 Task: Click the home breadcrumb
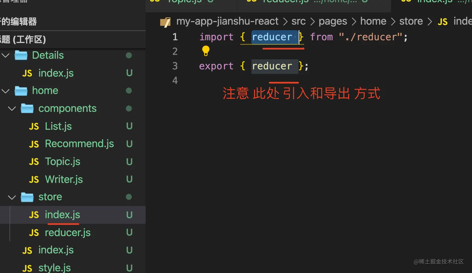(x=373, y=21)
